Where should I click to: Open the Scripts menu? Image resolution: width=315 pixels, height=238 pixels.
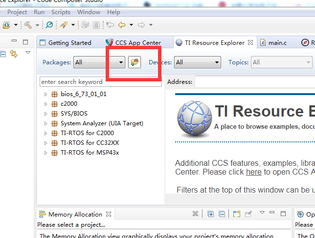(61, 12)
